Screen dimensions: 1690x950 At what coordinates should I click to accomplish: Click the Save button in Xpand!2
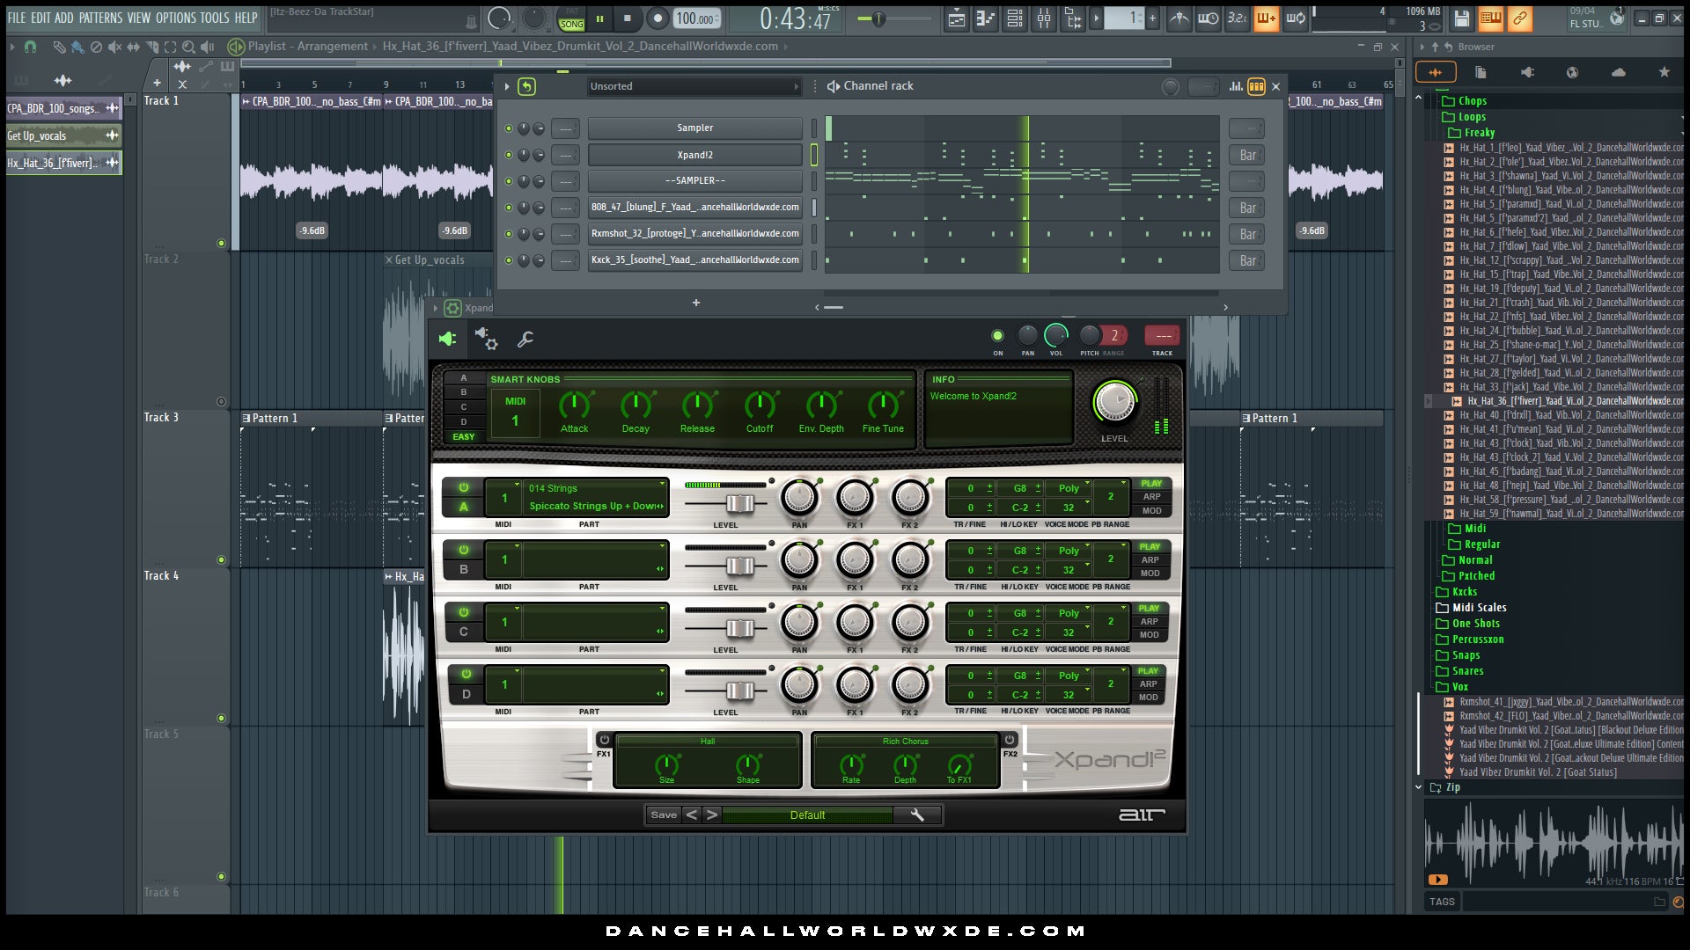click(664, 815)
